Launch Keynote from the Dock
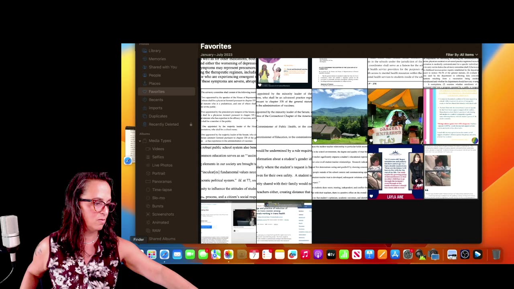The width and height of the screenshot is (514, 289). [x=369, y=254]
